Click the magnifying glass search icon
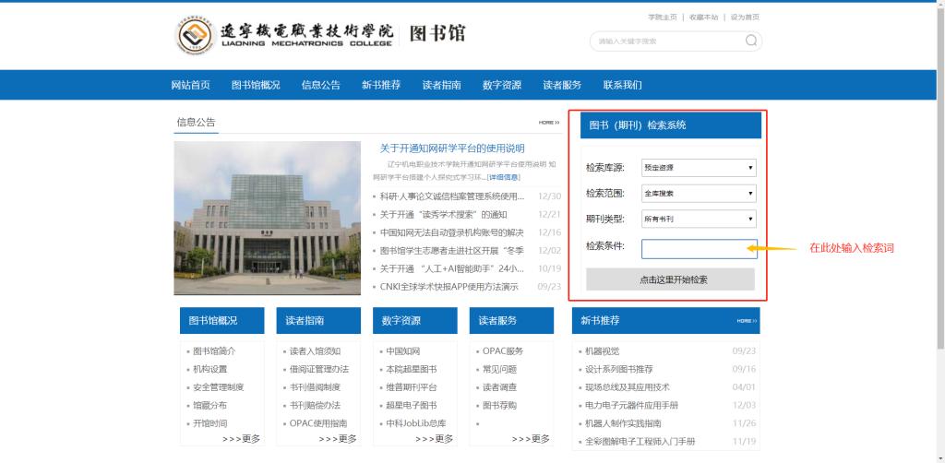This screenshot has width=945, height=463. click(x=750, y=41)
